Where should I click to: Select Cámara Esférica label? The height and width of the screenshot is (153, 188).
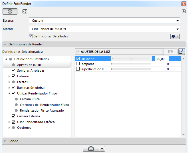(x=29, y=116)
